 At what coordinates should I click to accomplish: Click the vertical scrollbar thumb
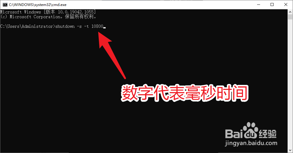coord(290,17)
